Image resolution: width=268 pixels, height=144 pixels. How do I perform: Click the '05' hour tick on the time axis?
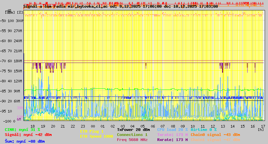pyautogui.click(x=143, y=126)
